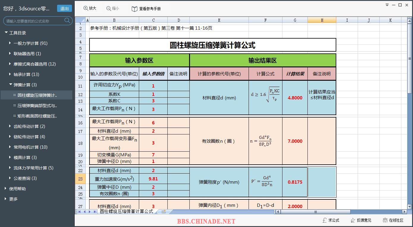Click the zoom out (缩小) magnifier icon
Viewport: 413px width, 227px height.
(109, 9)
